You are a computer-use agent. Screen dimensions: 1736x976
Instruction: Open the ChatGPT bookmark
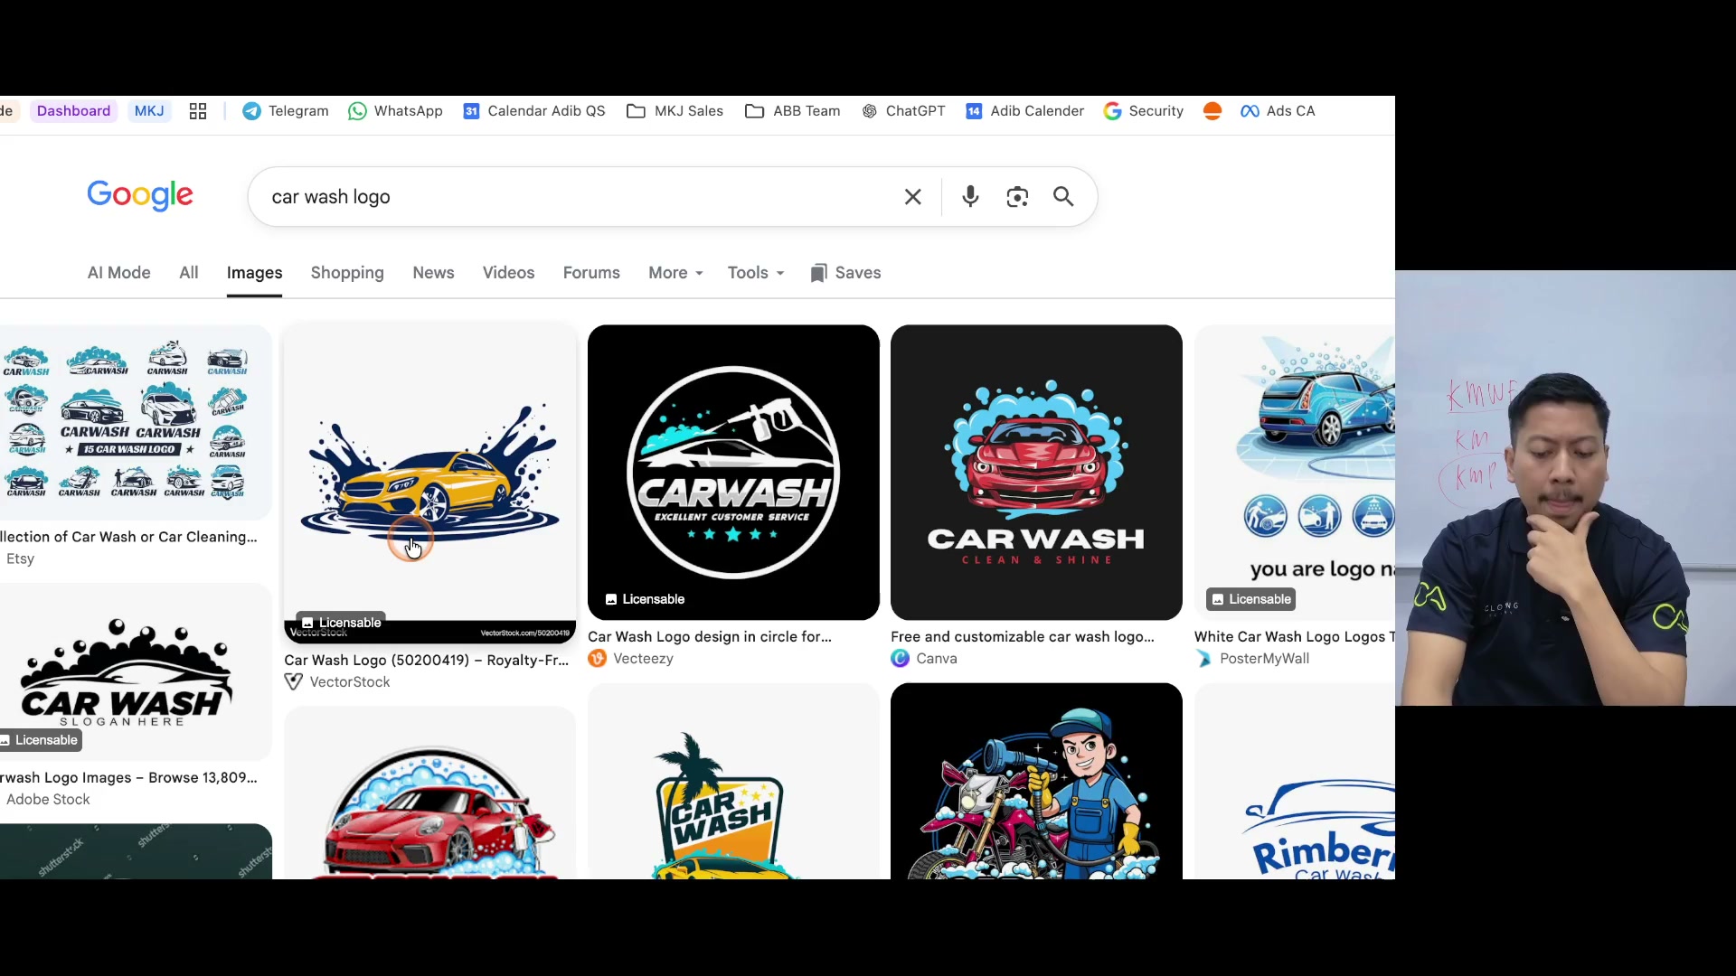(x=902, y=111)
